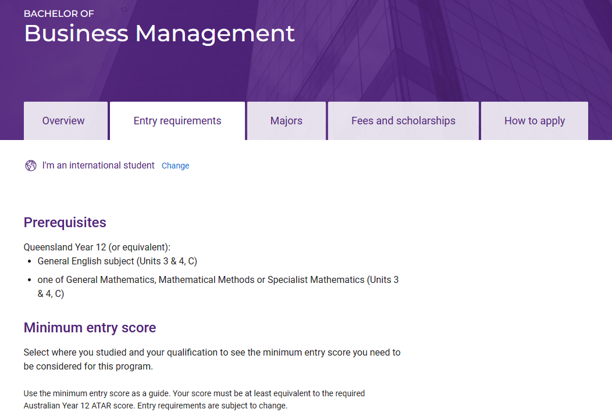Click the Business Management page title
Viewport: 612px width, 416px height.
pos(159,34)
